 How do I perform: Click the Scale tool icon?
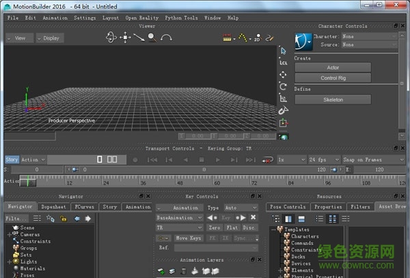coord(283,98)
